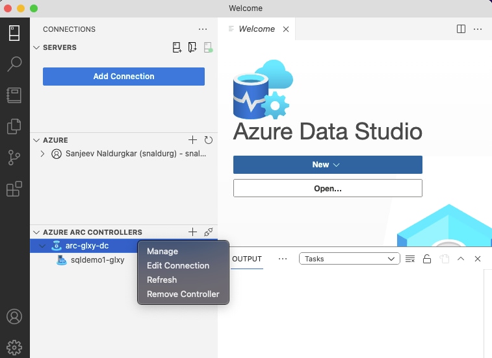Screen dimensions: 492x358
Task: Click the Azure Data Studio logo image
Action: tap(263, 89)
